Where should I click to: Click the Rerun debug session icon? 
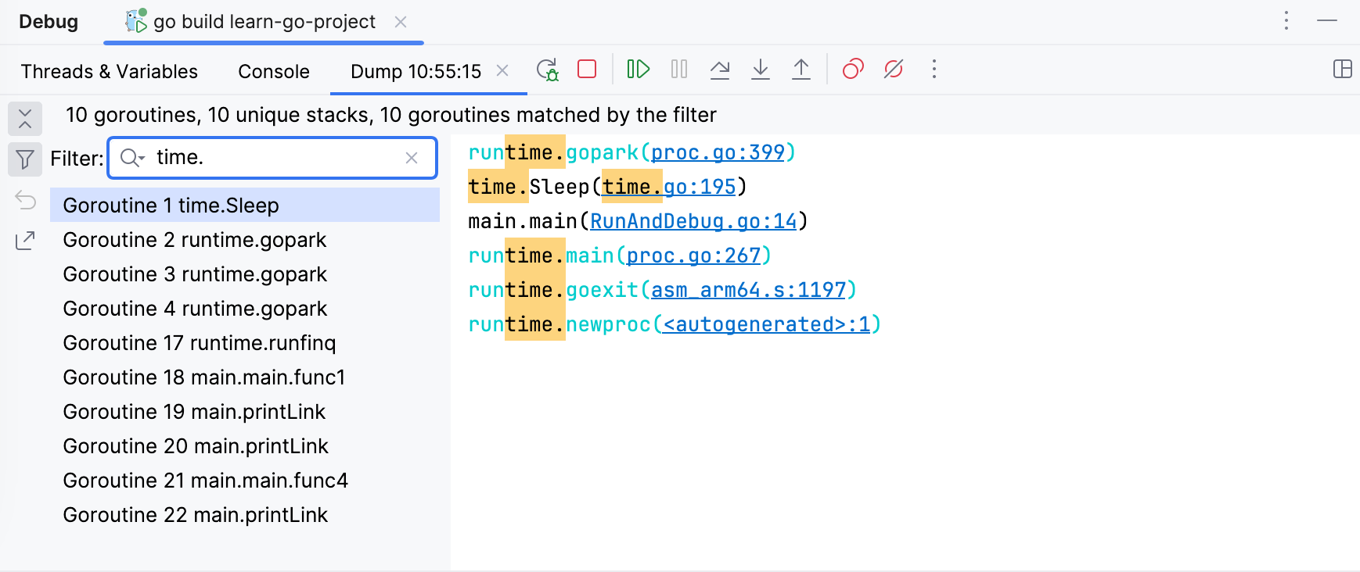[x=547, y=70]
